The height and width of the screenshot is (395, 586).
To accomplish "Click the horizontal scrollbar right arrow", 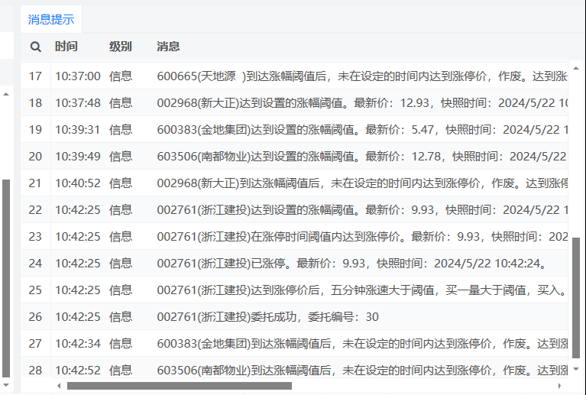I will pyautogui.click(x=559, y=386).
